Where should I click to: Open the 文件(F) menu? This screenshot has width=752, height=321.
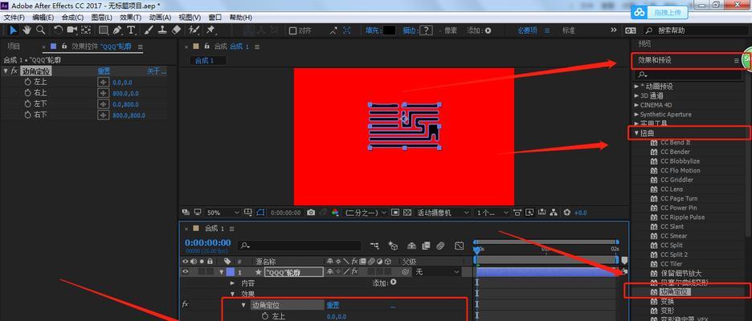coord(14,17)
